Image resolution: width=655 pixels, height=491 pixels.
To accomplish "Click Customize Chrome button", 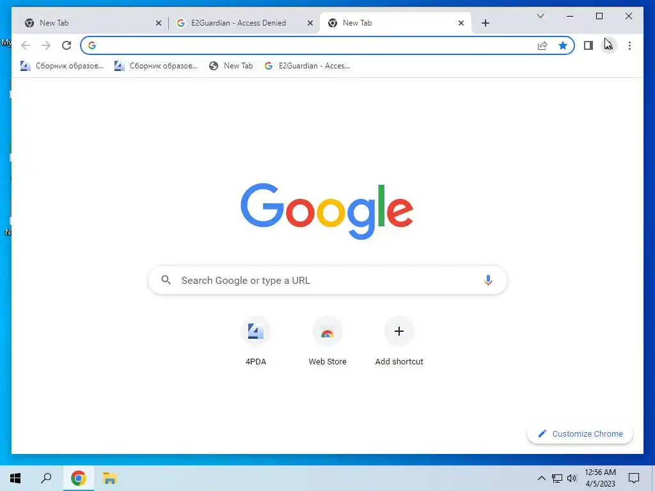I will [x=580, y=434].
